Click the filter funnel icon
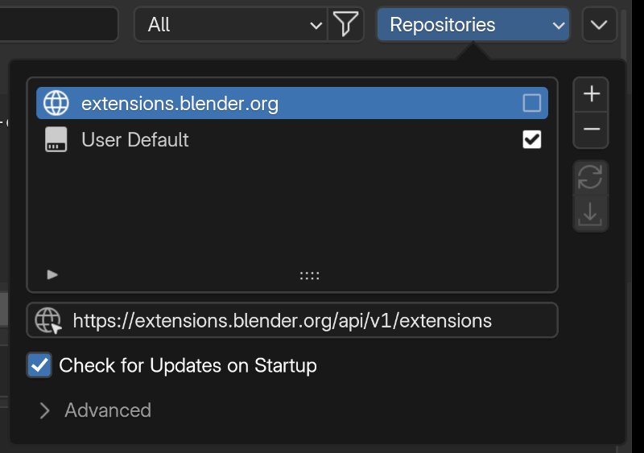 tap(346, 25)
